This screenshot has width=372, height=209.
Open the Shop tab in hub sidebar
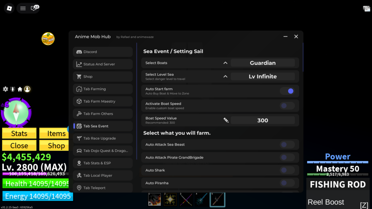103,77
